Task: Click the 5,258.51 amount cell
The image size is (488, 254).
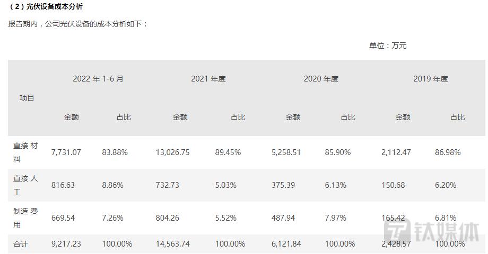Action: [x=286, y=152]
